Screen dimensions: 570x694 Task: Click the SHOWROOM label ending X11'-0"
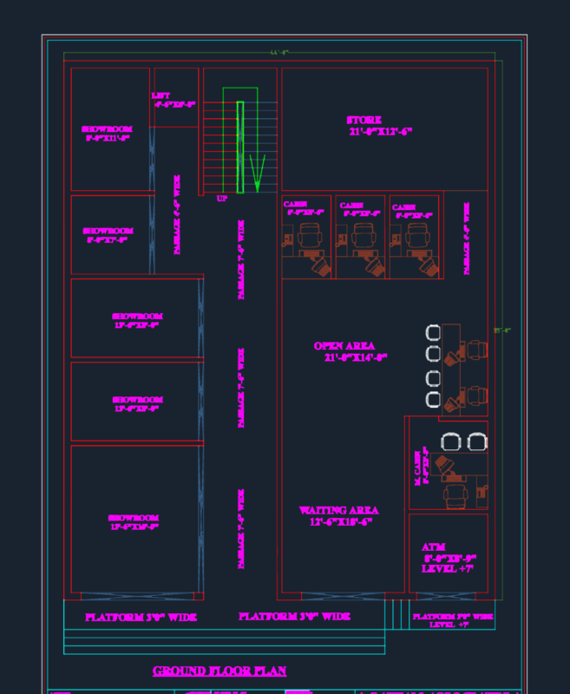click(x=107, y=134)
